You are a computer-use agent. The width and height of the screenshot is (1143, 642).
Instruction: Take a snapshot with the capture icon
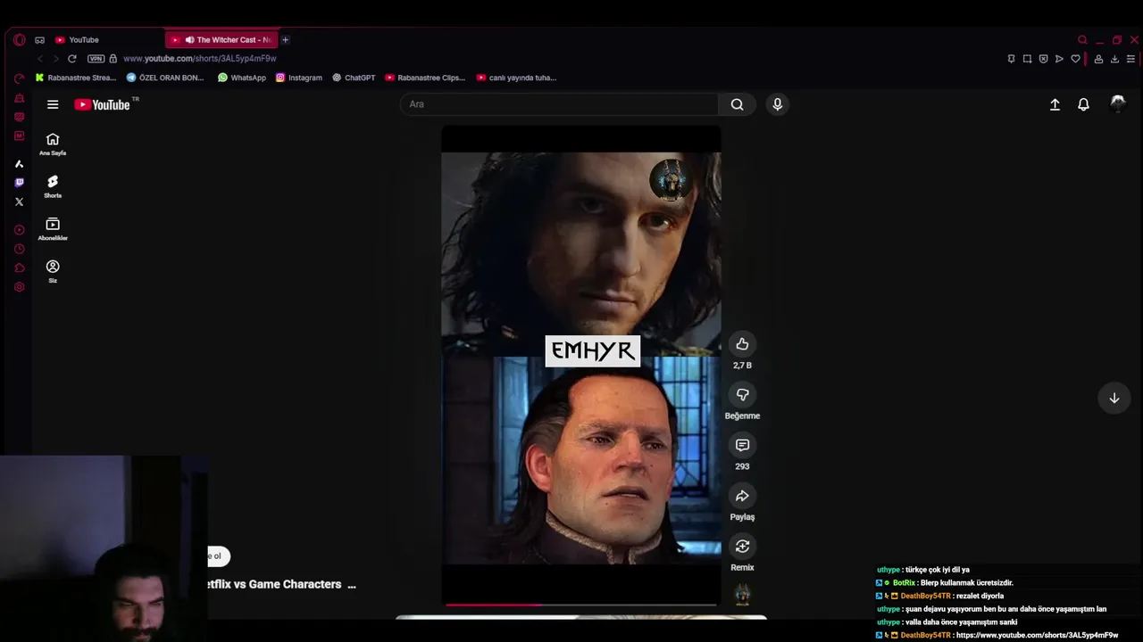click(1027, 59)
